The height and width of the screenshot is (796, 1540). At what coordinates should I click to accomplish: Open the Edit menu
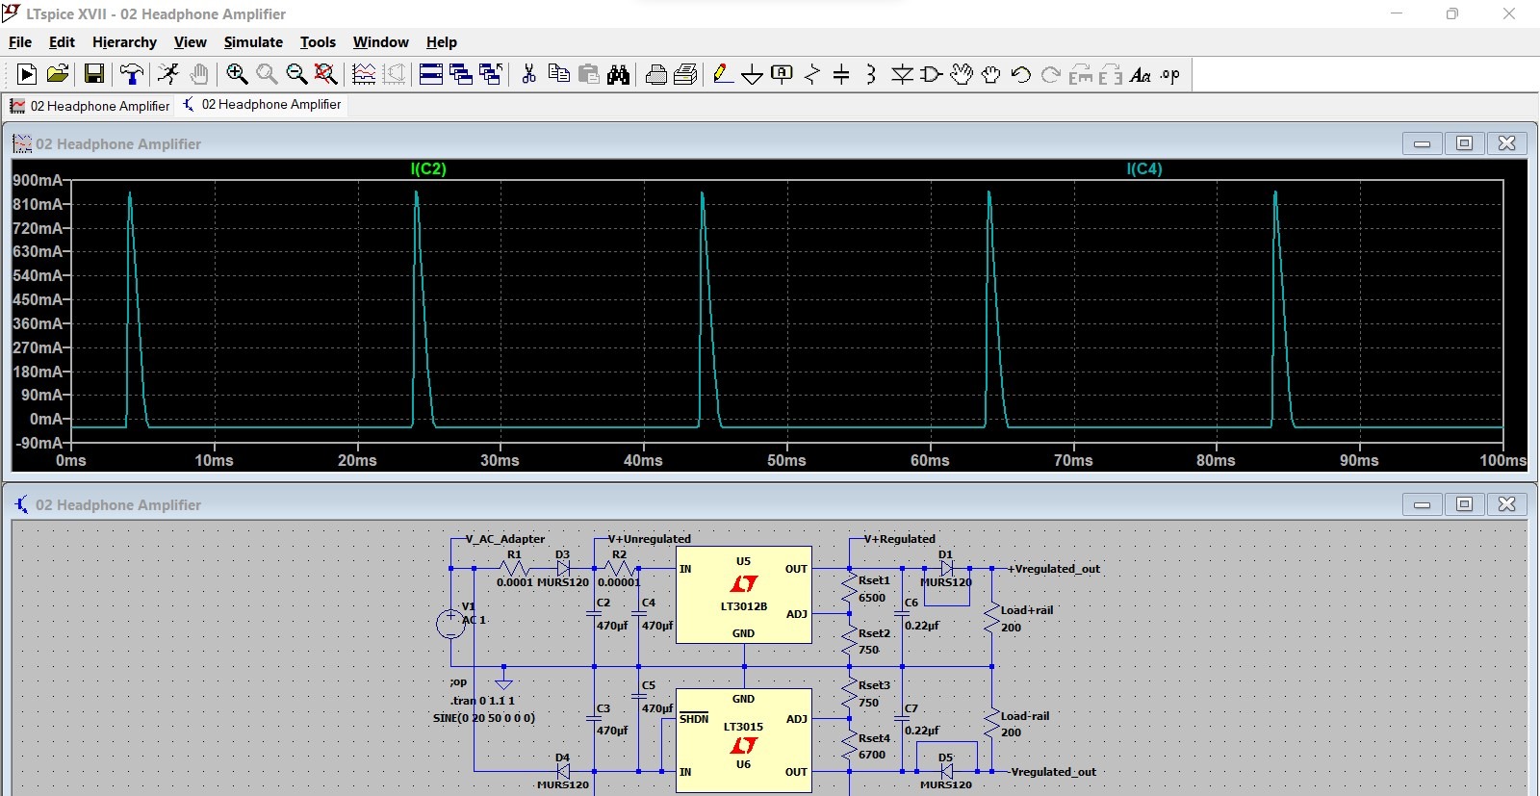click(62, 42)
